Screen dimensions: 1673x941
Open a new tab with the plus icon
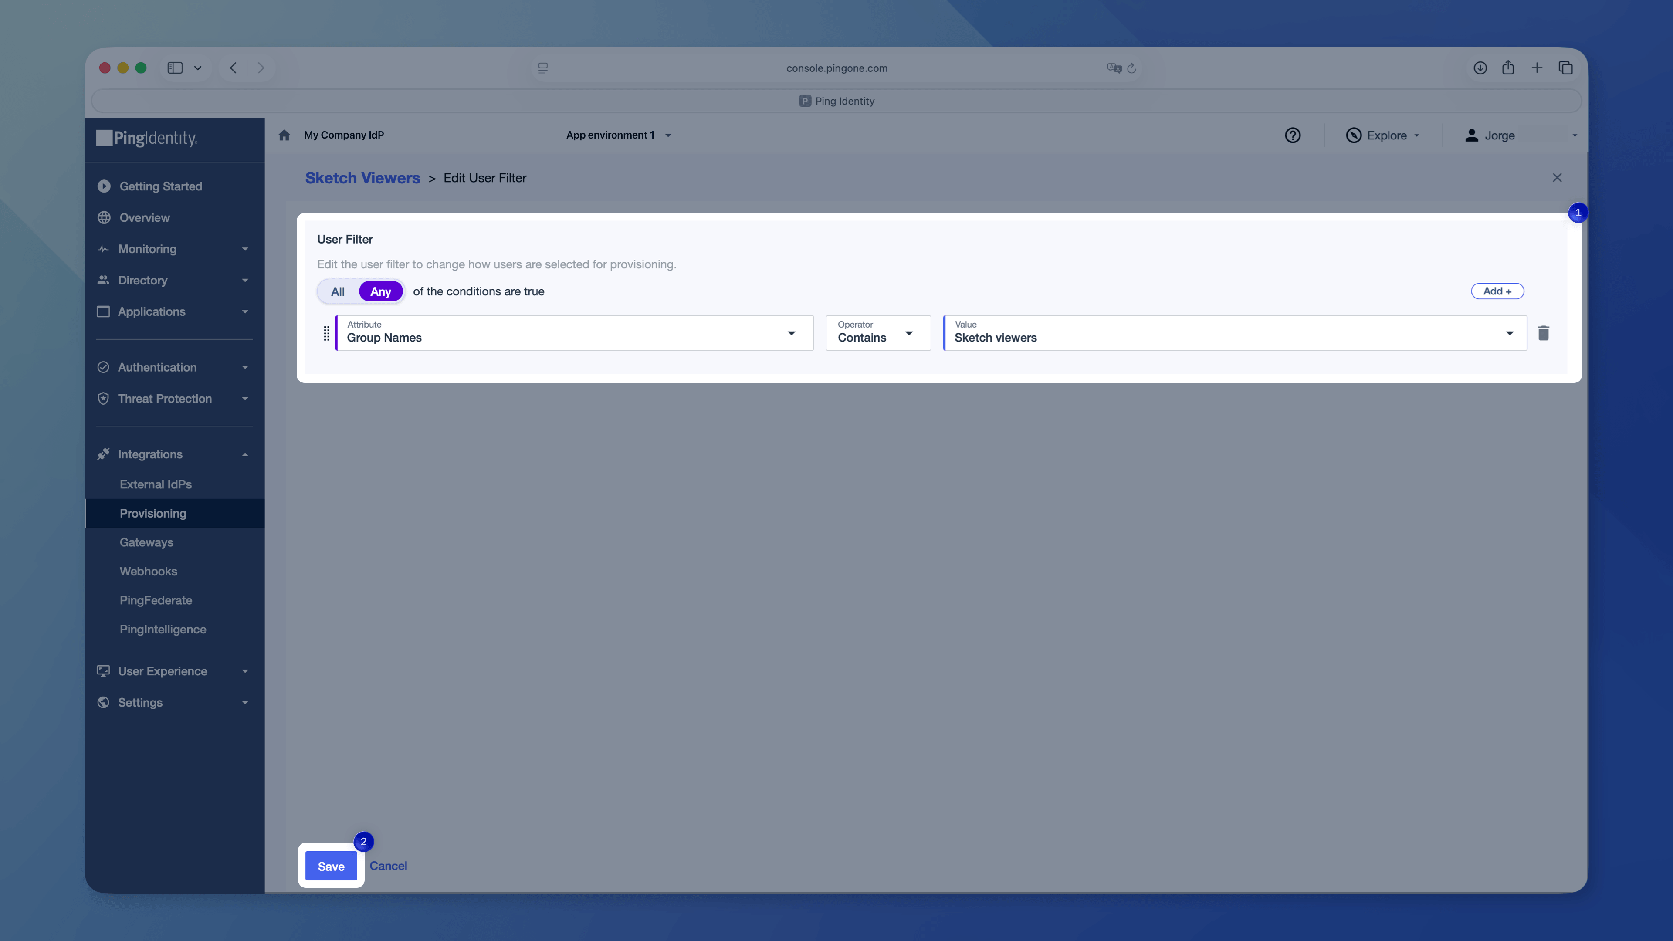point(1537,68)
